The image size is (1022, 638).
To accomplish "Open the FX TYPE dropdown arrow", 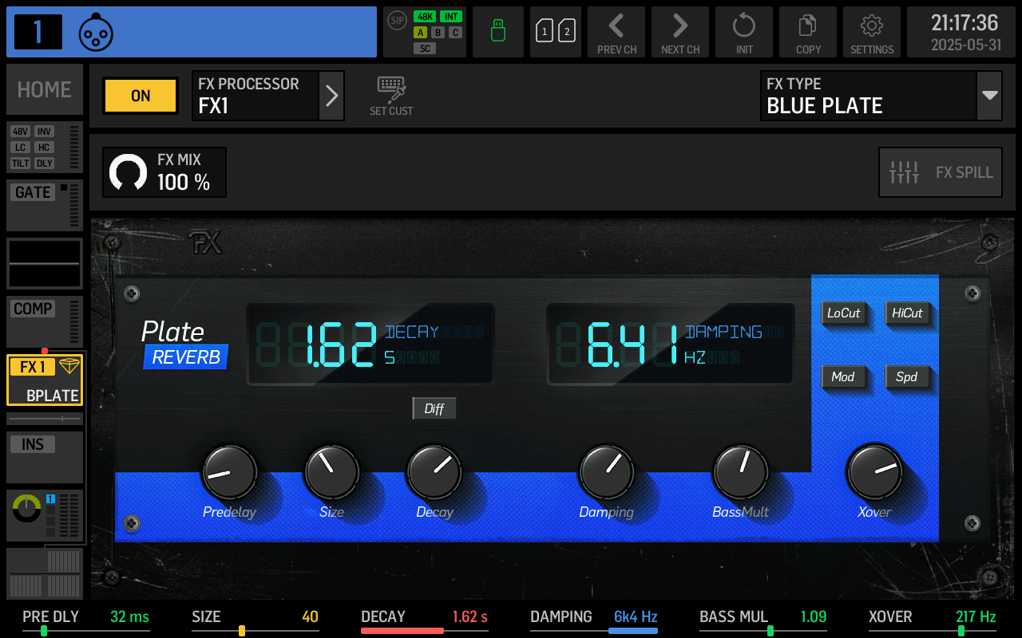I will click(x=990, y=96).
